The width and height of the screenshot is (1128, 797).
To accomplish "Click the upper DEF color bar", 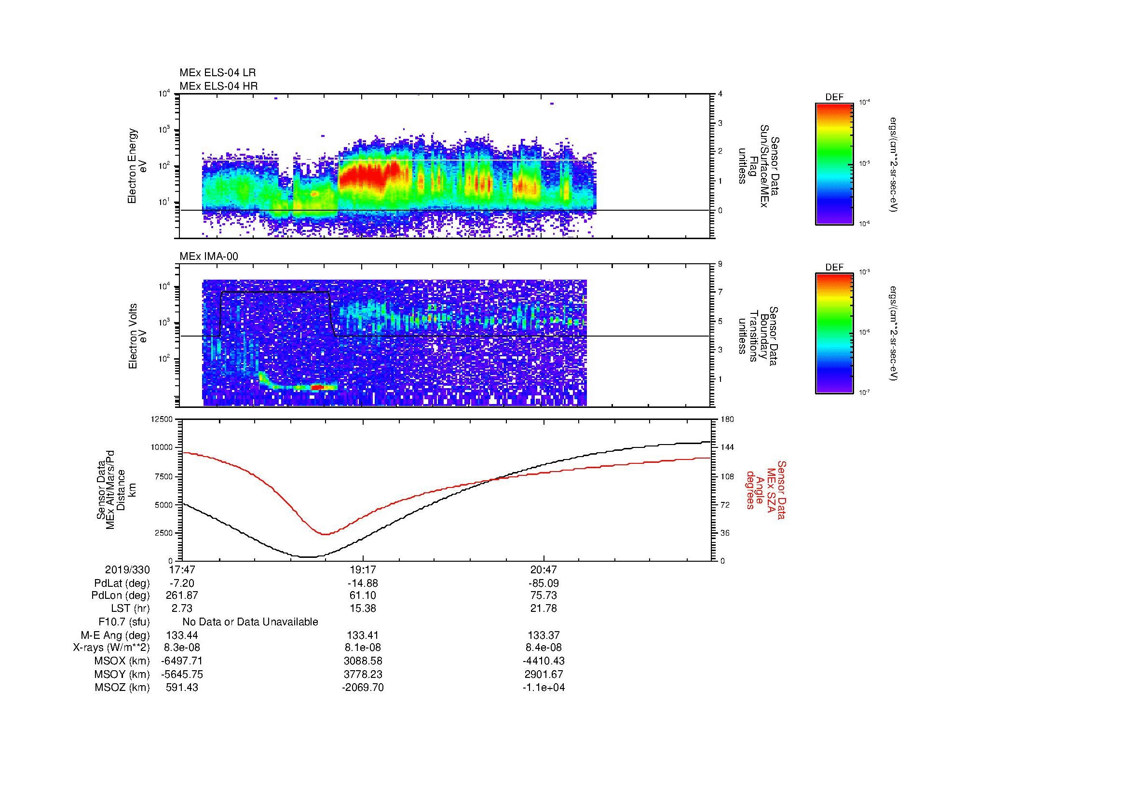I will click(x=834, y=164).
